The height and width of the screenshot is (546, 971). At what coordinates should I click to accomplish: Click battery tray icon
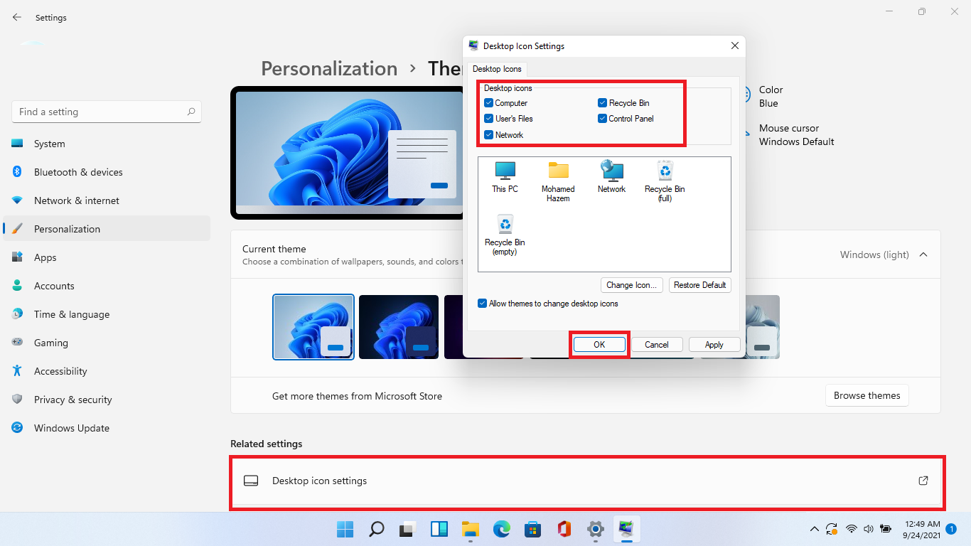point(886,529)
